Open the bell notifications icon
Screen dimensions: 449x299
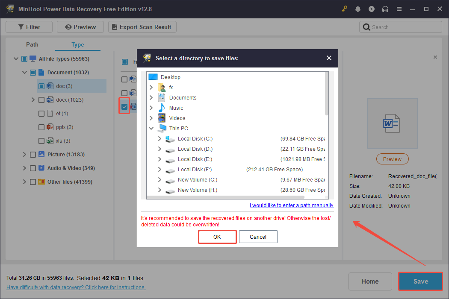[357, 9]
